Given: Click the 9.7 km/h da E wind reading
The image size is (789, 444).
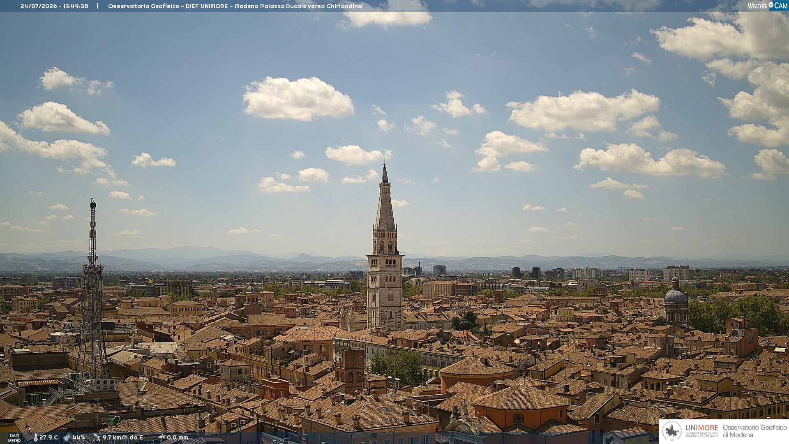Looking at the screenshot, I should coord(122,438).
